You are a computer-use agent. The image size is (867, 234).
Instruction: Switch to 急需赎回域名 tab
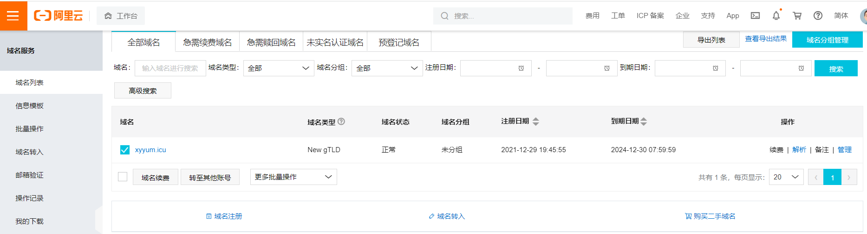tap(271, 42)
